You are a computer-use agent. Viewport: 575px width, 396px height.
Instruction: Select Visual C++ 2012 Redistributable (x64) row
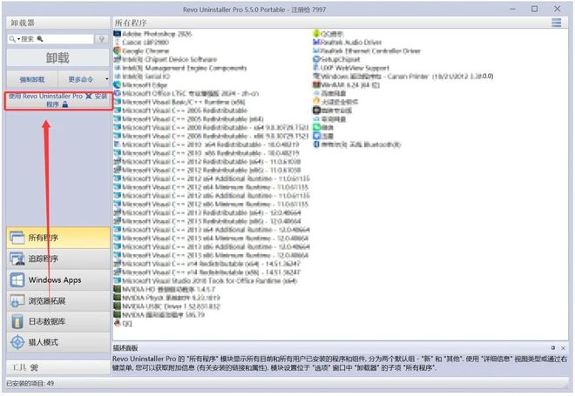(x=207, y=162)
